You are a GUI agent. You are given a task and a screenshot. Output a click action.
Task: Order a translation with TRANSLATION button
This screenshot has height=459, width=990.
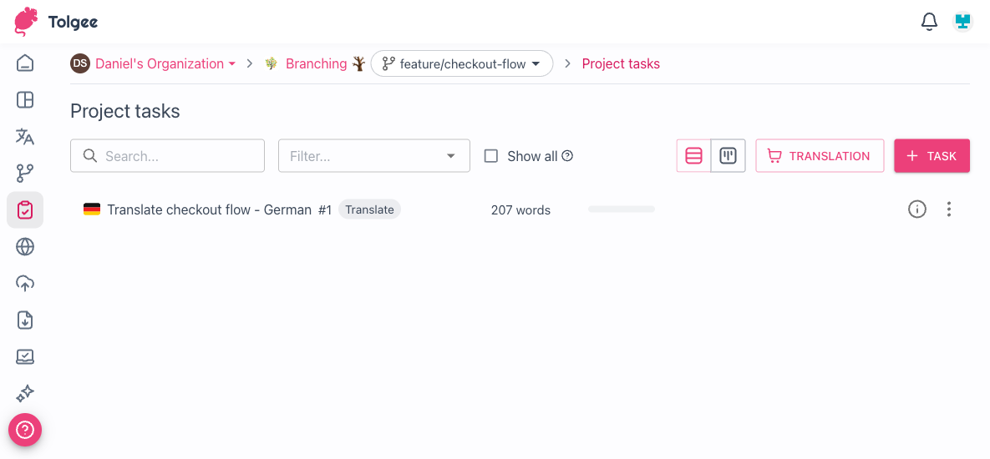tap(820, 156)
